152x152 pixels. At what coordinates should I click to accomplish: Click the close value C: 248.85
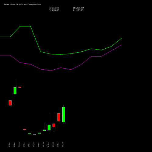[x=54, y=8]
